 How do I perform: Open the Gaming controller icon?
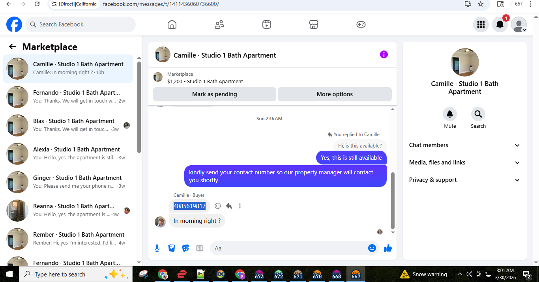click(361, 24)
